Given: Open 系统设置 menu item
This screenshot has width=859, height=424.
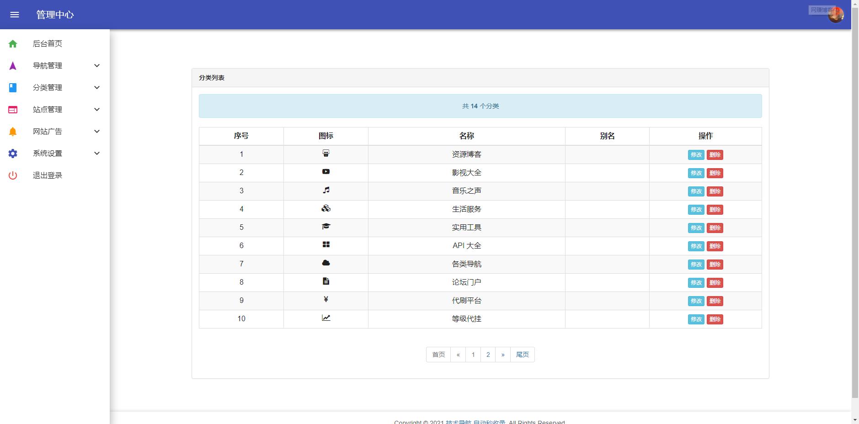Looking at the screenshot, I should [x=55, y=154].
